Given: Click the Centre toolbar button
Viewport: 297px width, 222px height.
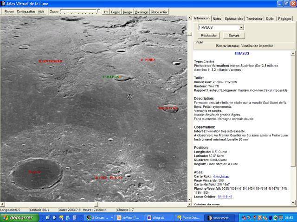Looking at the screenshot, I should coord(116,12).
